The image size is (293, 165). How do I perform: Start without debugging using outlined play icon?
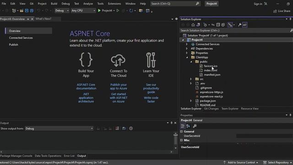click(x=118, y=11)
